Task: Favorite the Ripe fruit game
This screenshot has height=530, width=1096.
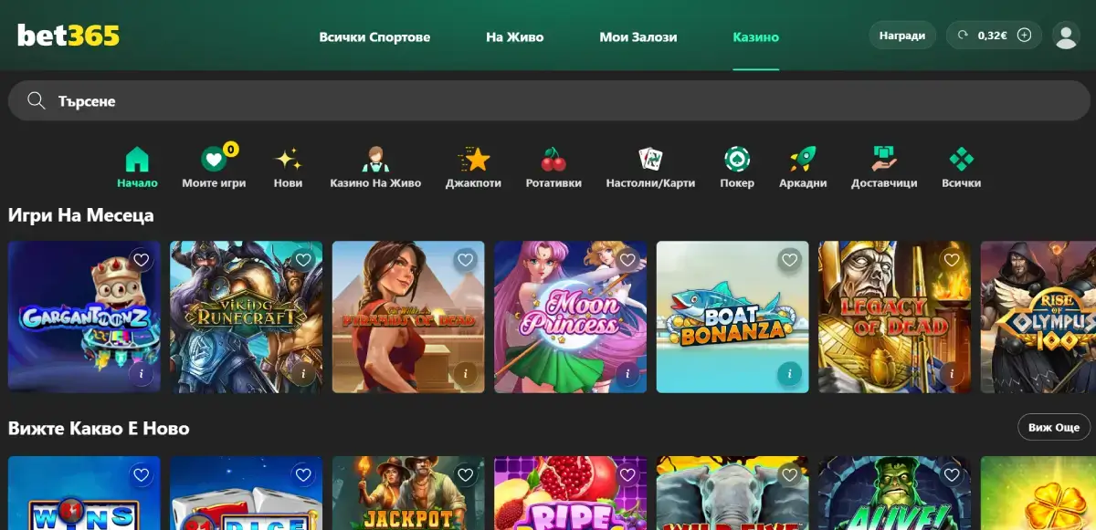Action: (627, 475)
